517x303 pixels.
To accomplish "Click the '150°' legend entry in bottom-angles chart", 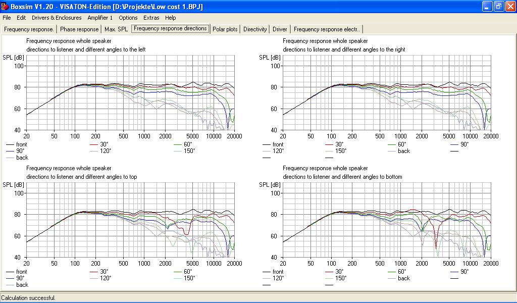I will (336, 278).
